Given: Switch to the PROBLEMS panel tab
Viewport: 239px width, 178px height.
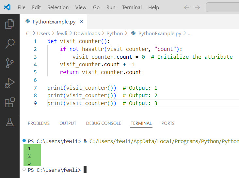Looking at the screenshot, I should (39, 123).
